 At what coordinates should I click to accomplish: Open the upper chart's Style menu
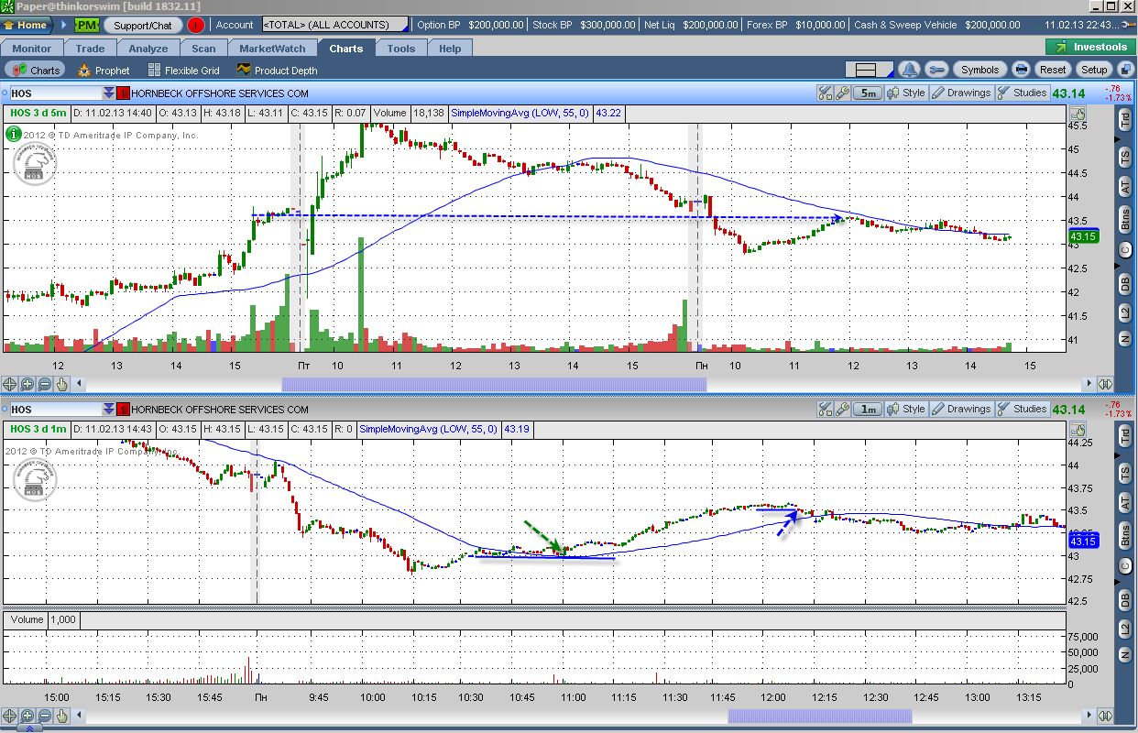click(905, 93)
